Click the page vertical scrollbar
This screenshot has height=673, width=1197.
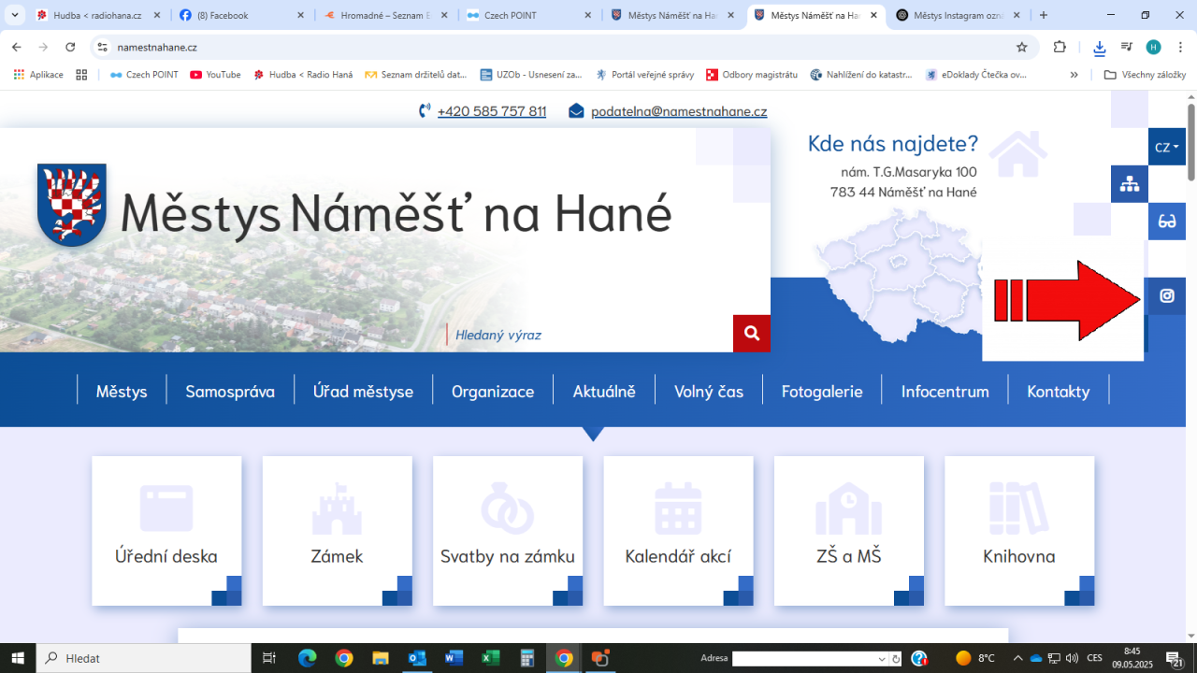1190,374
